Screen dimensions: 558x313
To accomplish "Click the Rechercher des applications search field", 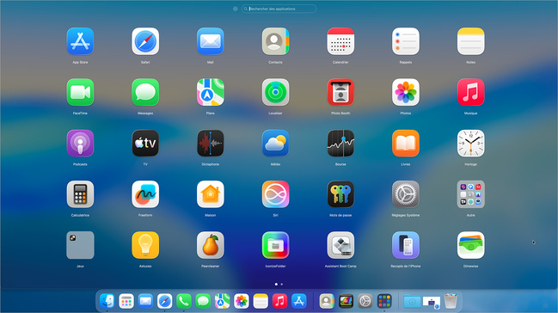I will [279, 9].
